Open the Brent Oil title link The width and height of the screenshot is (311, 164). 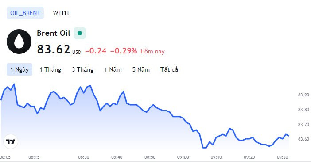54,33
